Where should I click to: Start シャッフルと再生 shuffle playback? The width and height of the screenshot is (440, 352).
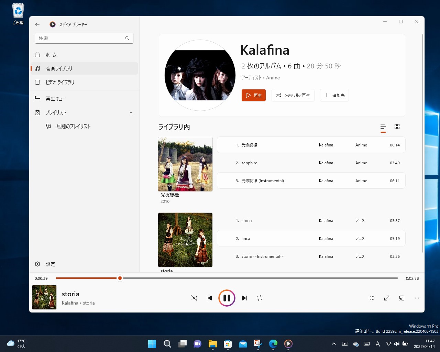click(x=293, y=95)
